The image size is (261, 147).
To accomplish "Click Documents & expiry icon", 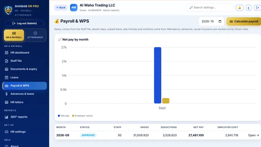I will (x=7, y=69).
